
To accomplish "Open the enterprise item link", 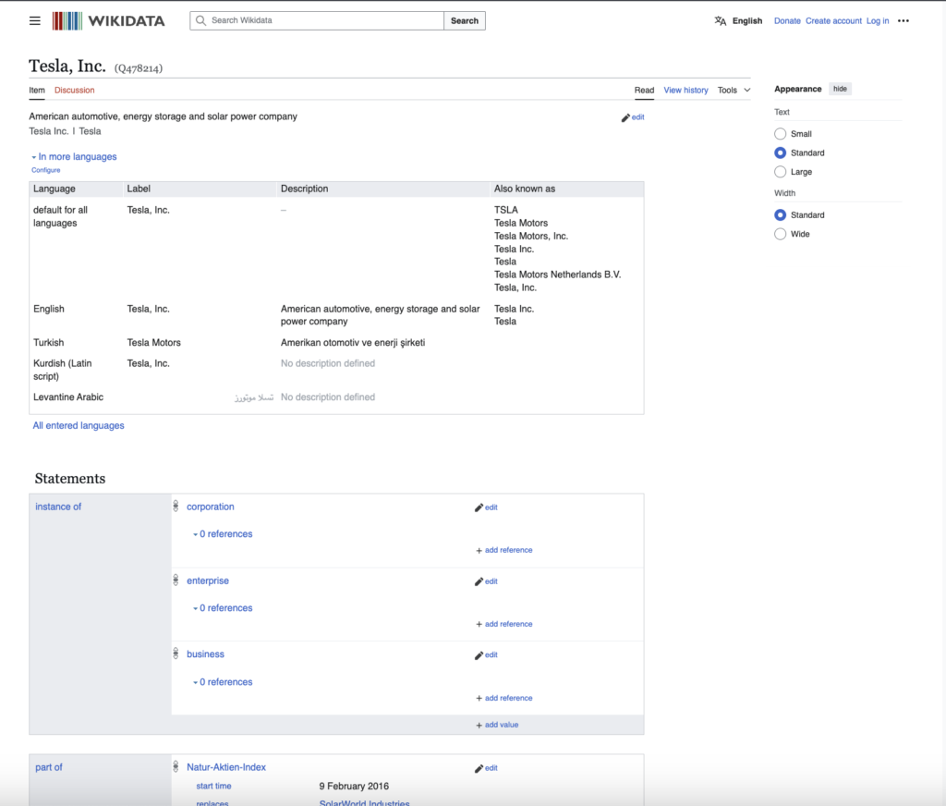I will 208,580.
